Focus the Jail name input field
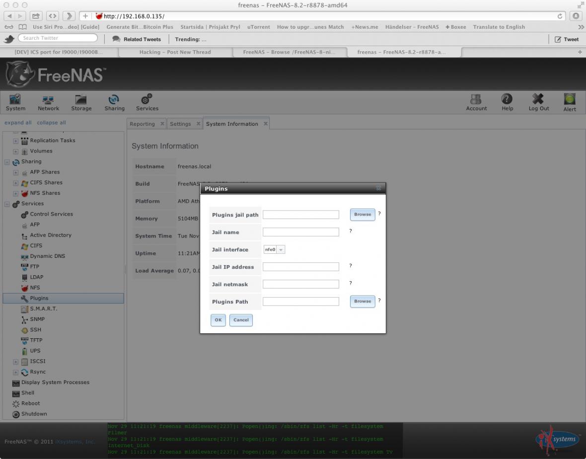586x459 pixels. (x=301, y=232)
